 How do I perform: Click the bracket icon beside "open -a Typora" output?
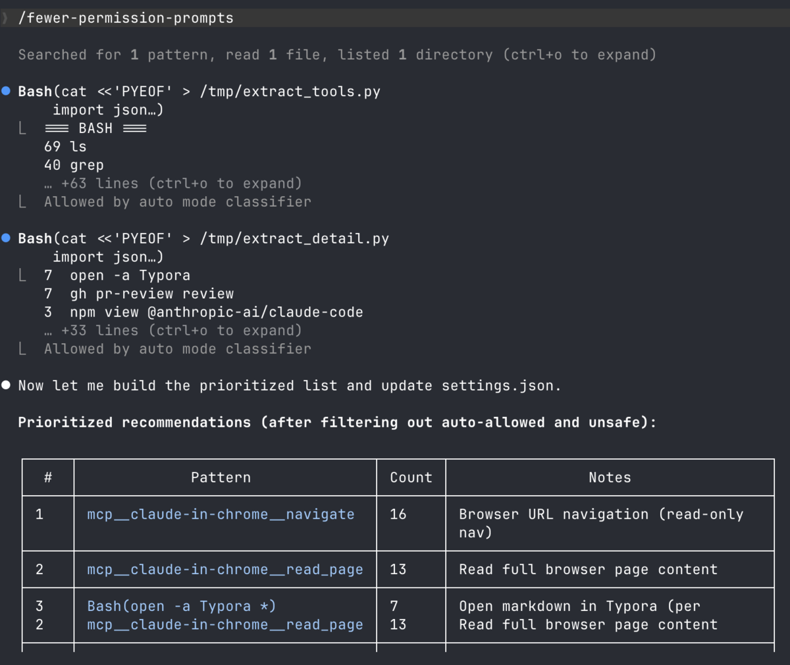tap(22, 275)
